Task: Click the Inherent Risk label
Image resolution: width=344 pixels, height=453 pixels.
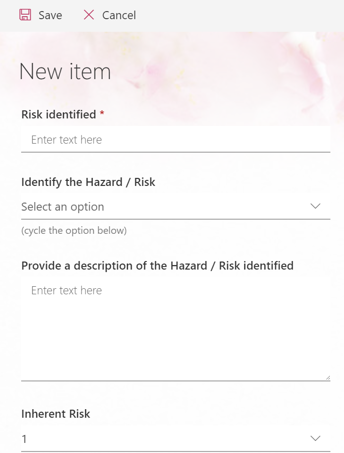Action: click(x=55, y=414)
